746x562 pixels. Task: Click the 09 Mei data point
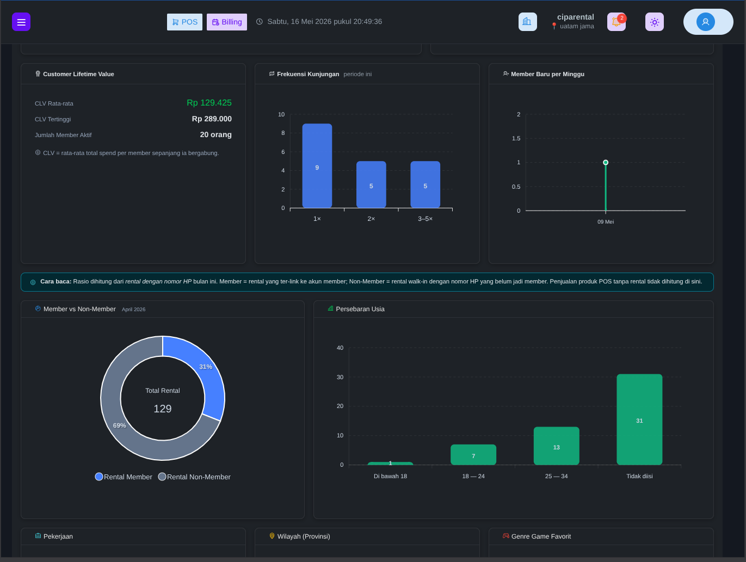click(x=606, y=162)
